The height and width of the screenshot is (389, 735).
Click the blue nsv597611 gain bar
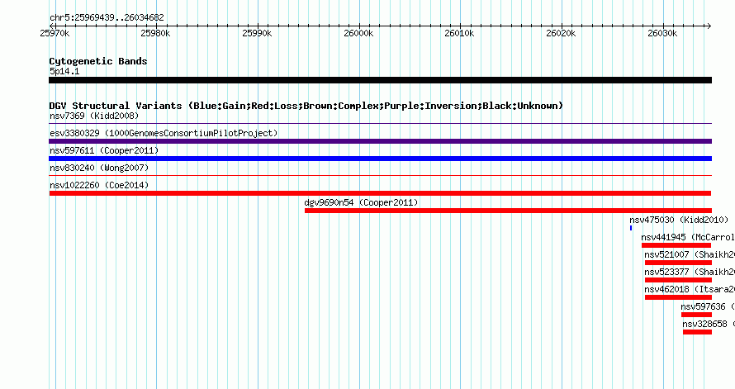pos(380,159)
